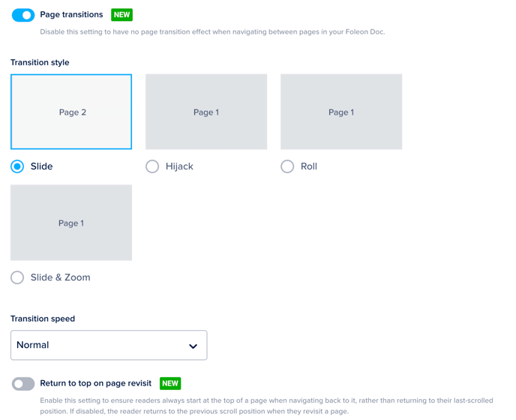Enable Return to top on page revisit

(23, 384)
